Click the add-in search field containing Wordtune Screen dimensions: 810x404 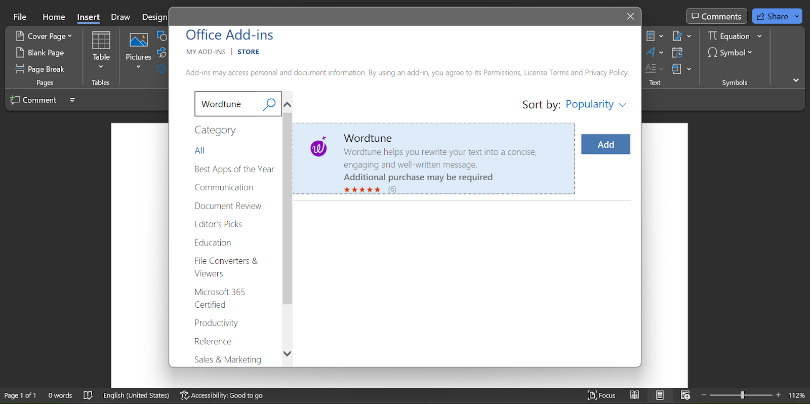tap(238, 104)
